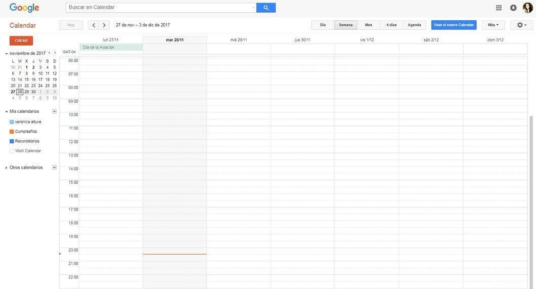This screenshot has height=289, width=536.
Task: Click the CREAR button
Action: pos(21,40)
